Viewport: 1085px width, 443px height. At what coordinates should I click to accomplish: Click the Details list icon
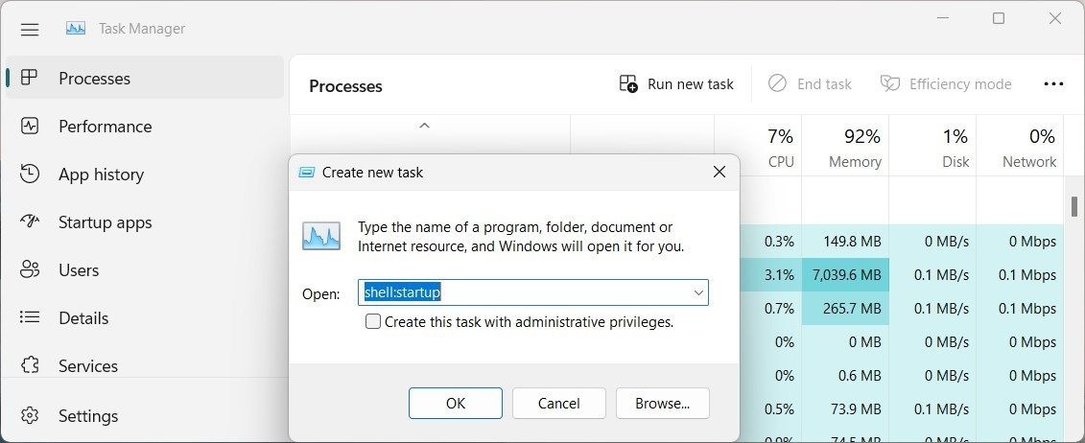[29, 317]
